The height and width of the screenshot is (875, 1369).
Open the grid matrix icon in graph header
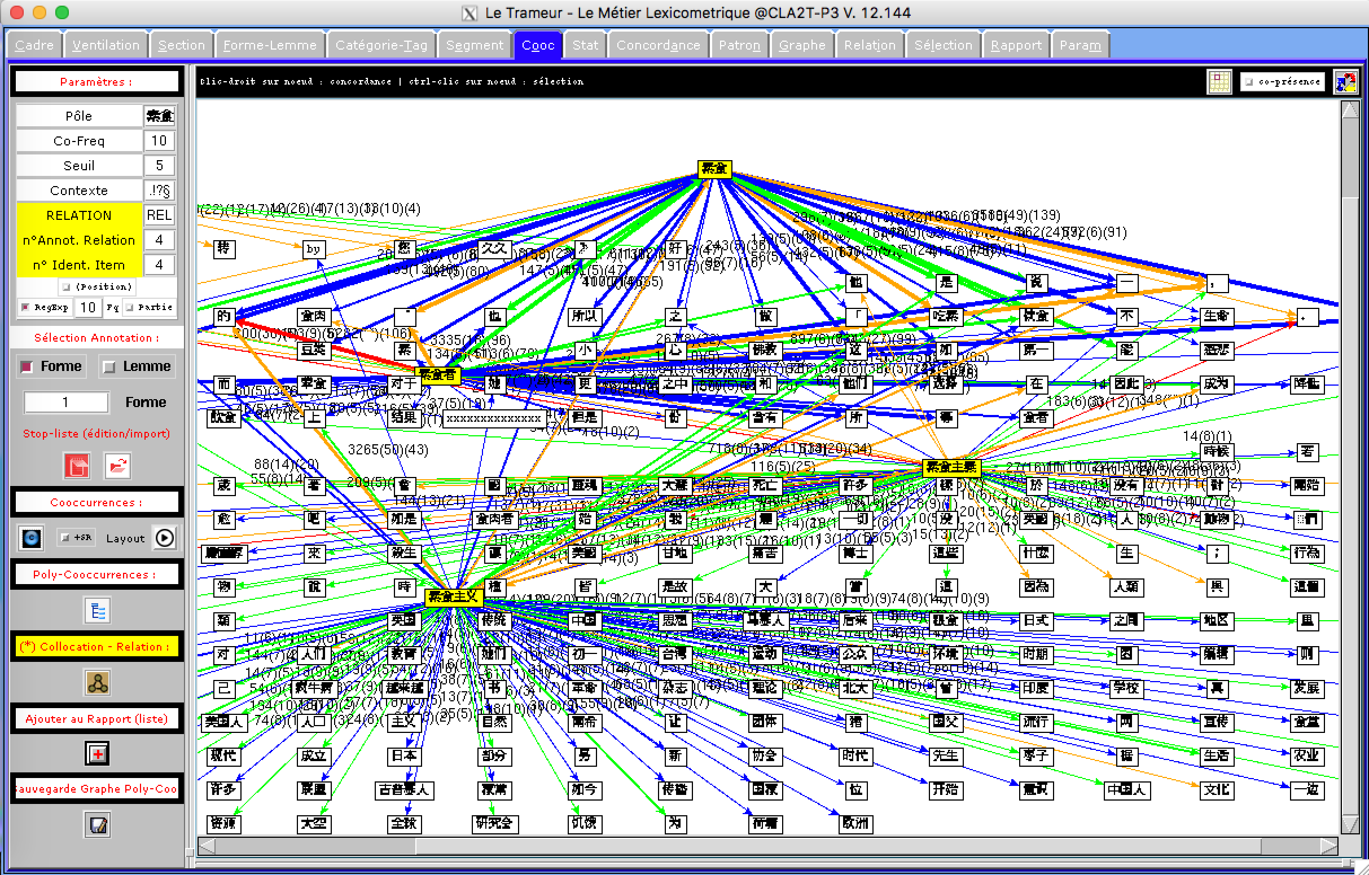pyautogui.click(x=1219, y=82)
